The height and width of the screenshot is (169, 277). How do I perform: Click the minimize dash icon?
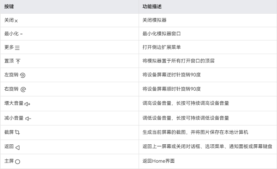(x=22, y=34)
